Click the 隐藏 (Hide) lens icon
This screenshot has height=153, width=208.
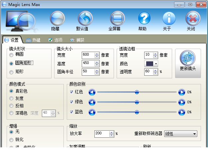57,18
